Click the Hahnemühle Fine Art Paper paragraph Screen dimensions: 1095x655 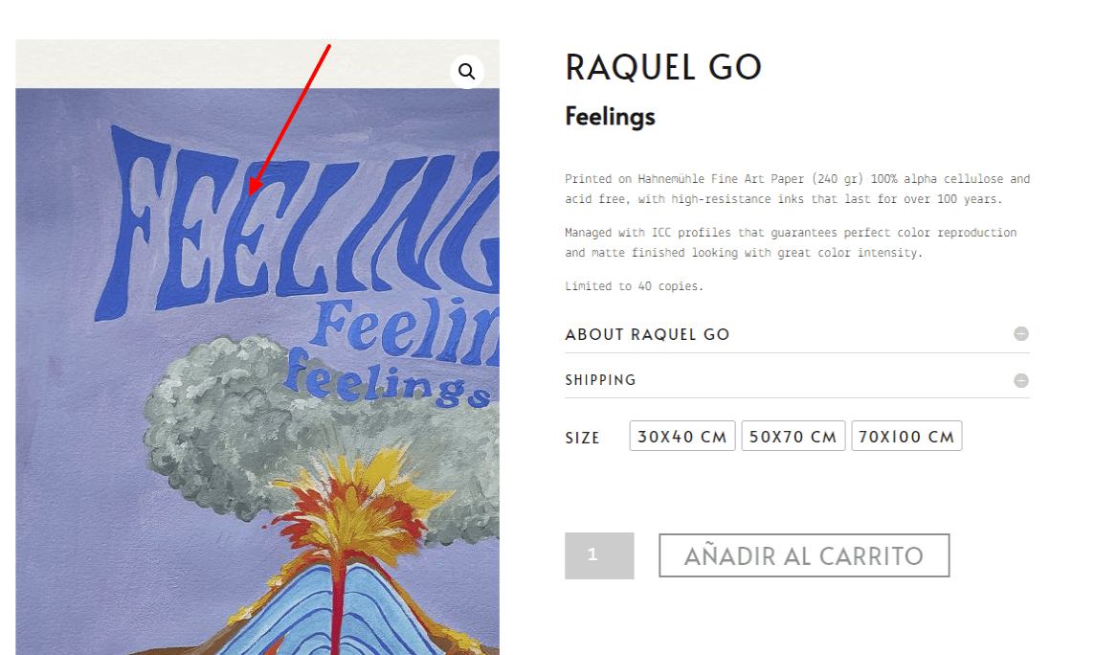coord(796,190)
